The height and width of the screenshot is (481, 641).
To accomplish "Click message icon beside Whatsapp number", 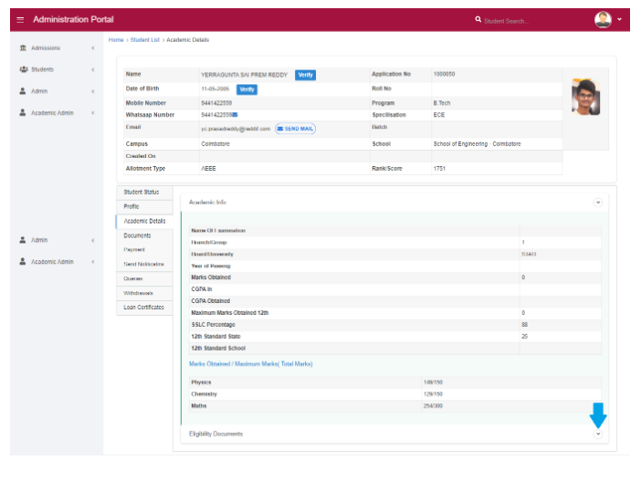I will tap(235, 115).
